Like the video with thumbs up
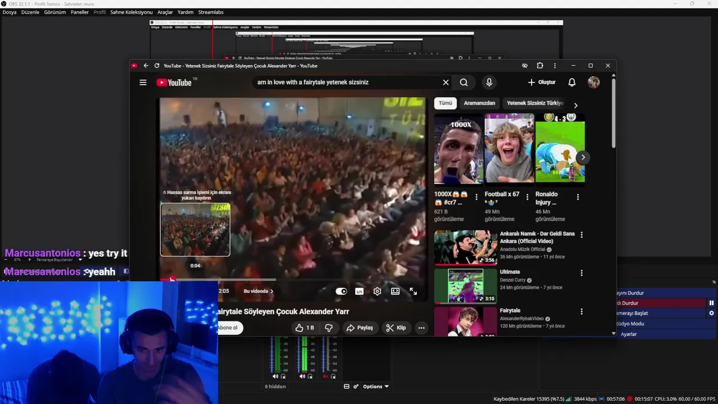This screenshot has height=404, width=718. tap(305, 328)
